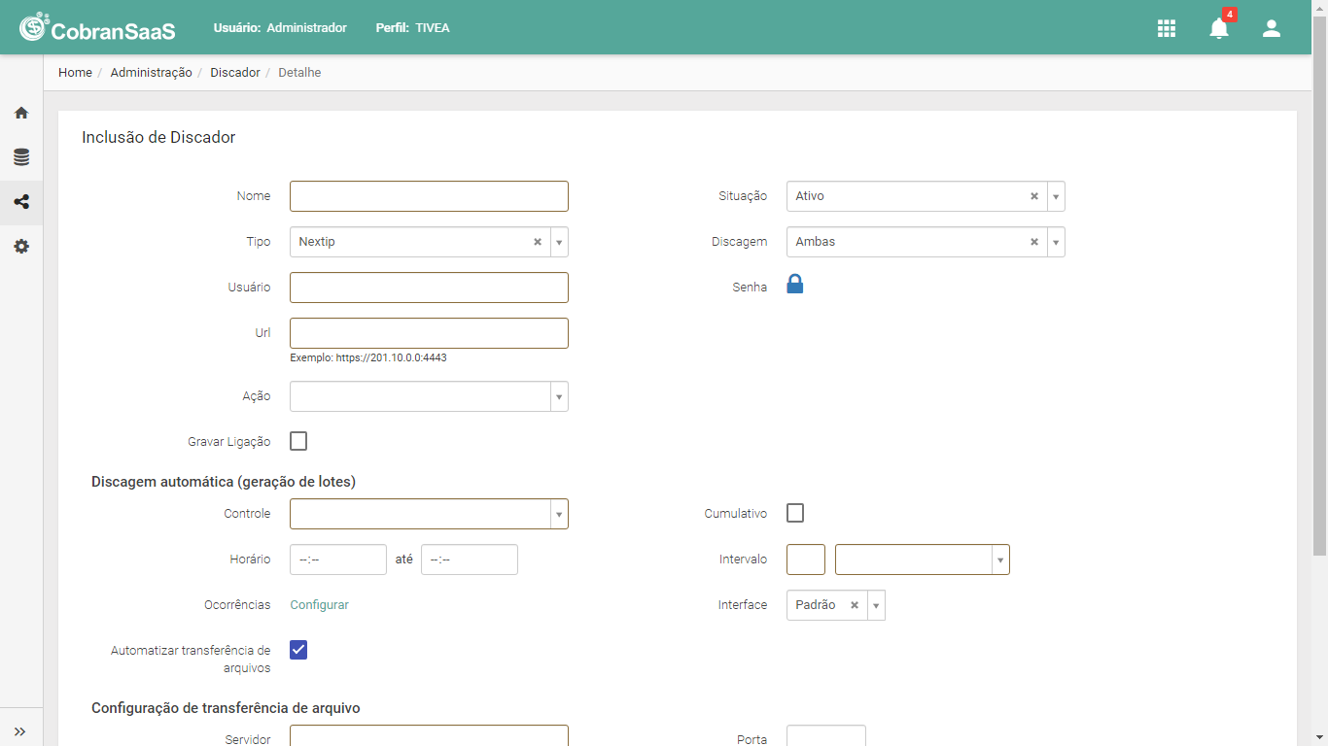Focus the Nome input field
Viewport: 1328px width, 746px height.
pyautogui.click(x=429, y=196)
